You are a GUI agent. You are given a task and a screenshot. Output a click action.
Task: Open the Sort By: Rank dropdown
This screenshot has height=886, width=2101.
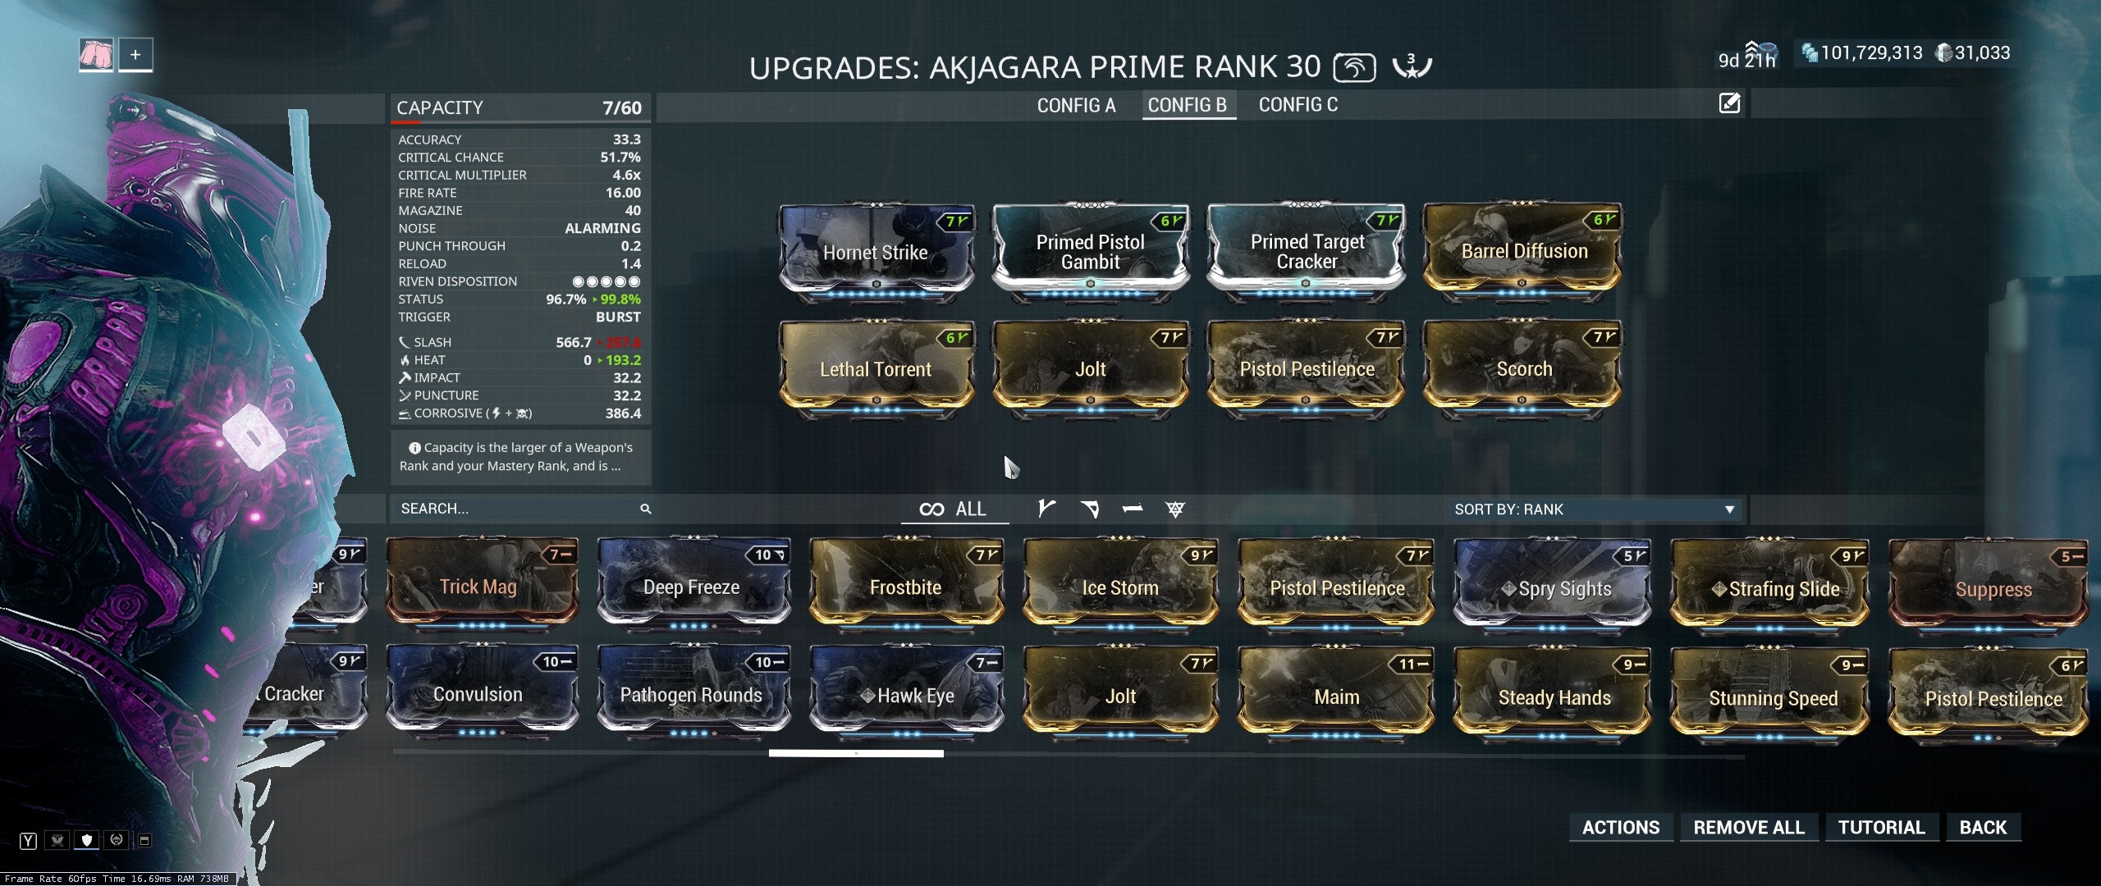pyautogui.click(x=1594, y=509)
